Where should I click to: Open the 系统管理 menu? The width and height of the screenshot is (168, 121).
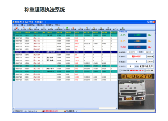(x=31, y=25)
